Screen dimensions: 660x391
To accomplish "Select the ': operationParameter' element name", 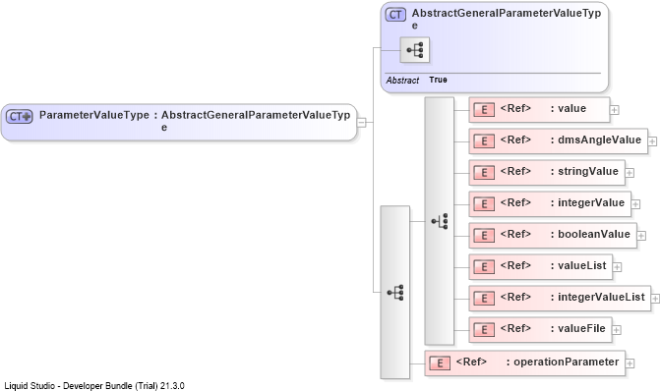I will [563, 362].
